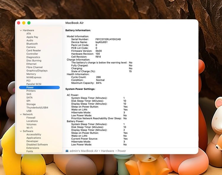This screenshot has height=175, width=222.
Task: Open Extensions under Software
Action: coord(33,148)
